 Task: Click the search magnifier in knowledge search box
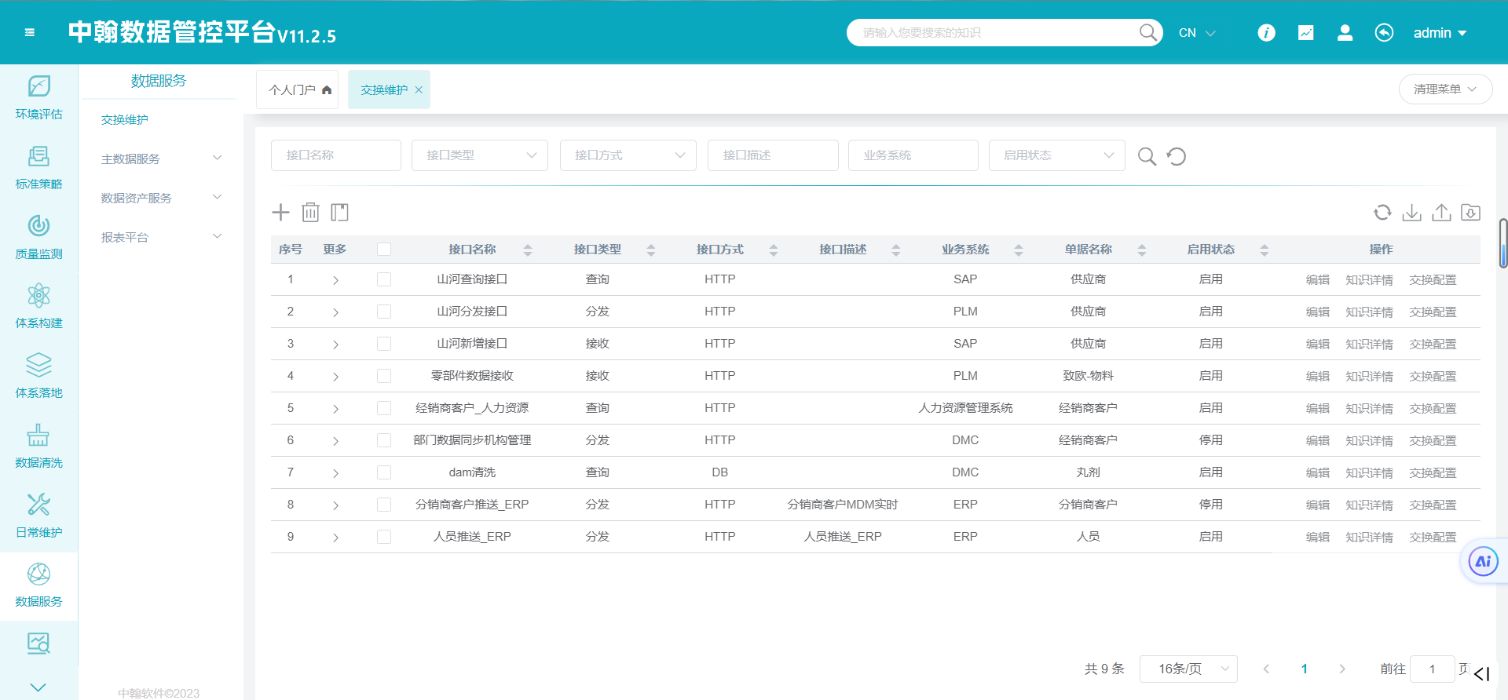[x=1147, y=33]
